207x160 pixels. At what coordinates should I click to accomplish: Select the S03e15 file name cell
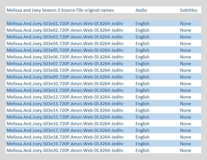pos(65,117)
